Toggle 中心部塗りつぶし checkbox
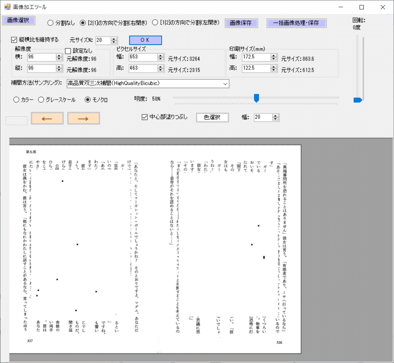 (164, 117)
